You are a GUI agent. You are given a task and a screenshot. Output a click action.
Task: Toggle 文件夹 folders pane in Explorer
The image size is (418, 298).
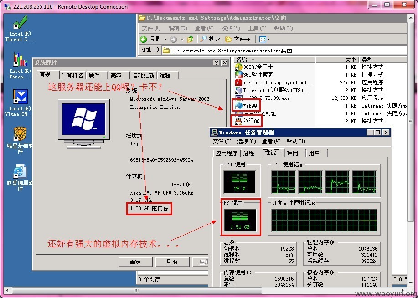coord(238,39)
